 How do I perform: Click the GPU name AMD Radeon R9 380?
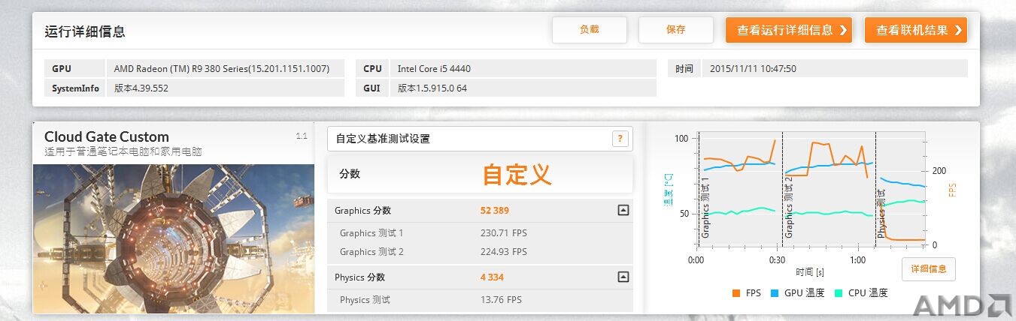point(222,69)
